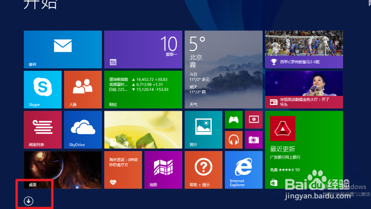Open the People tile (人脉)
The width and height of the screenshot is (371, 209).
[x=83, y=89]
